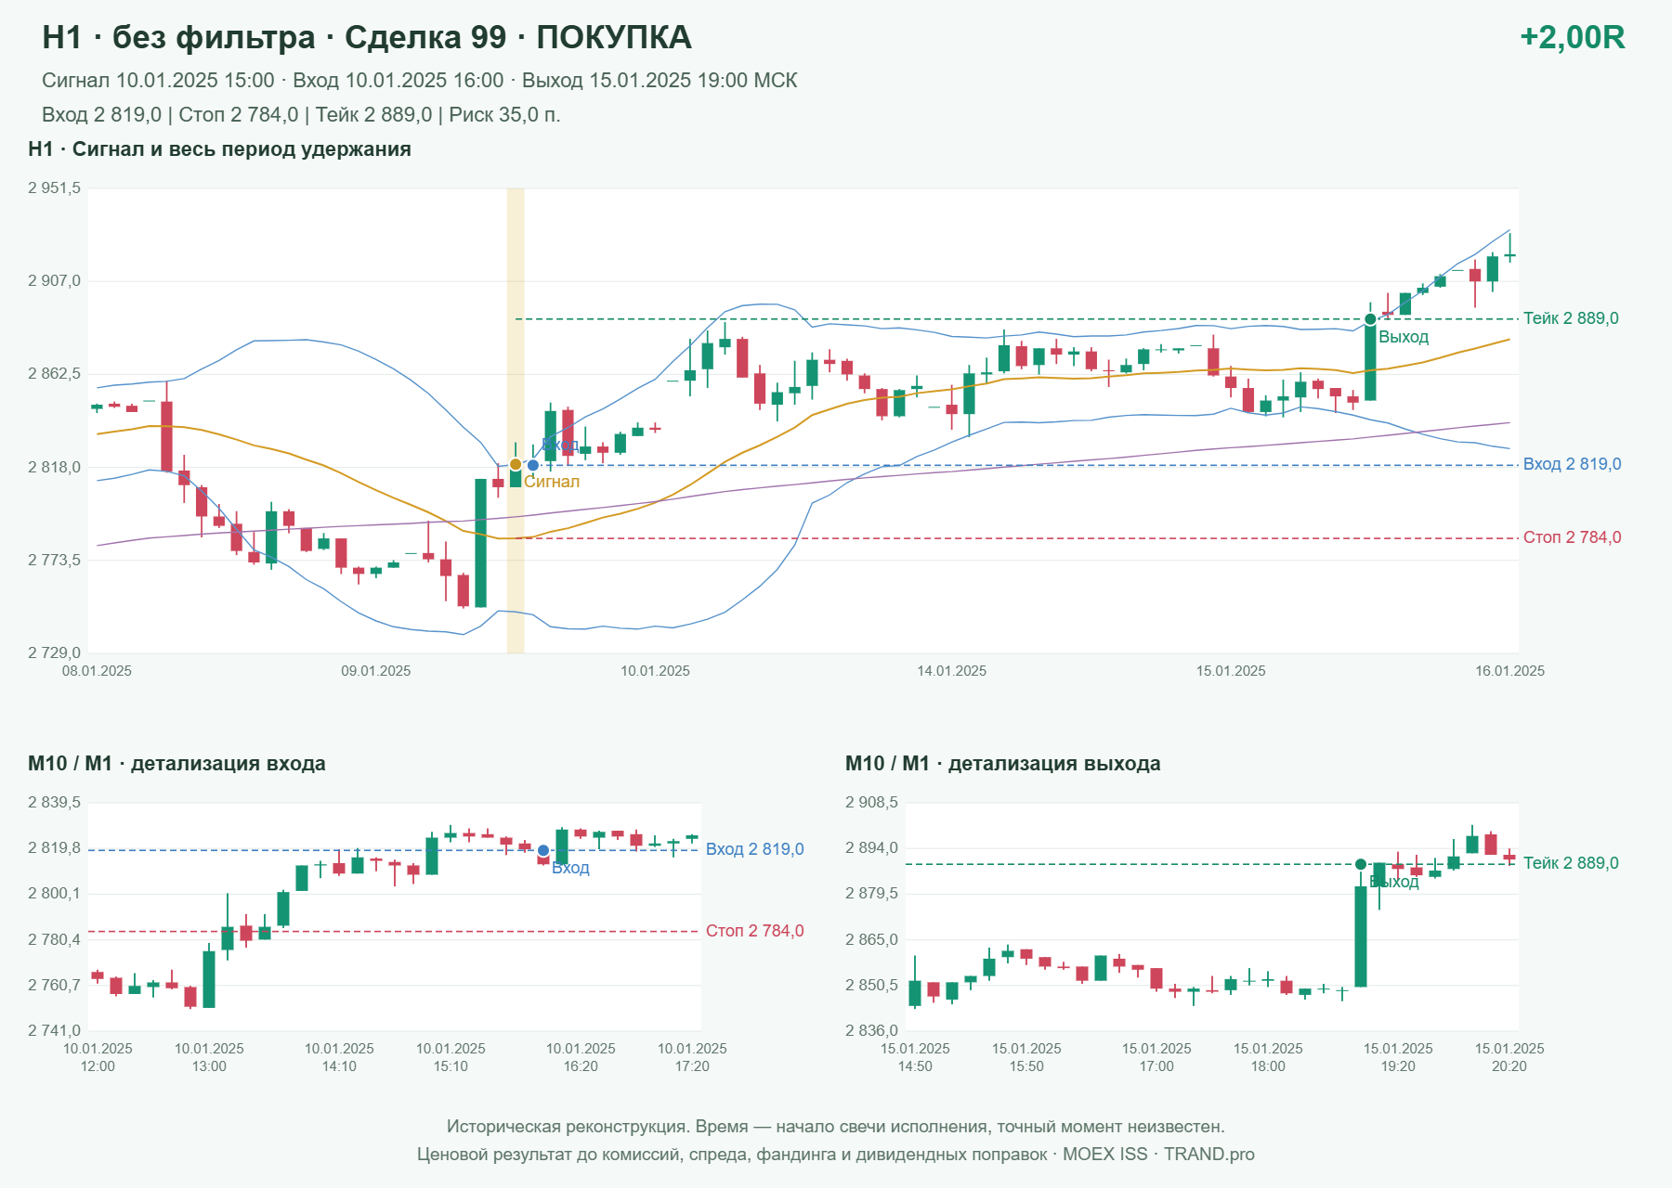Click the signal/entry/exit timestamps line
The width and height of the screenshot is (1672, 1188).
[x=420, y=81]
